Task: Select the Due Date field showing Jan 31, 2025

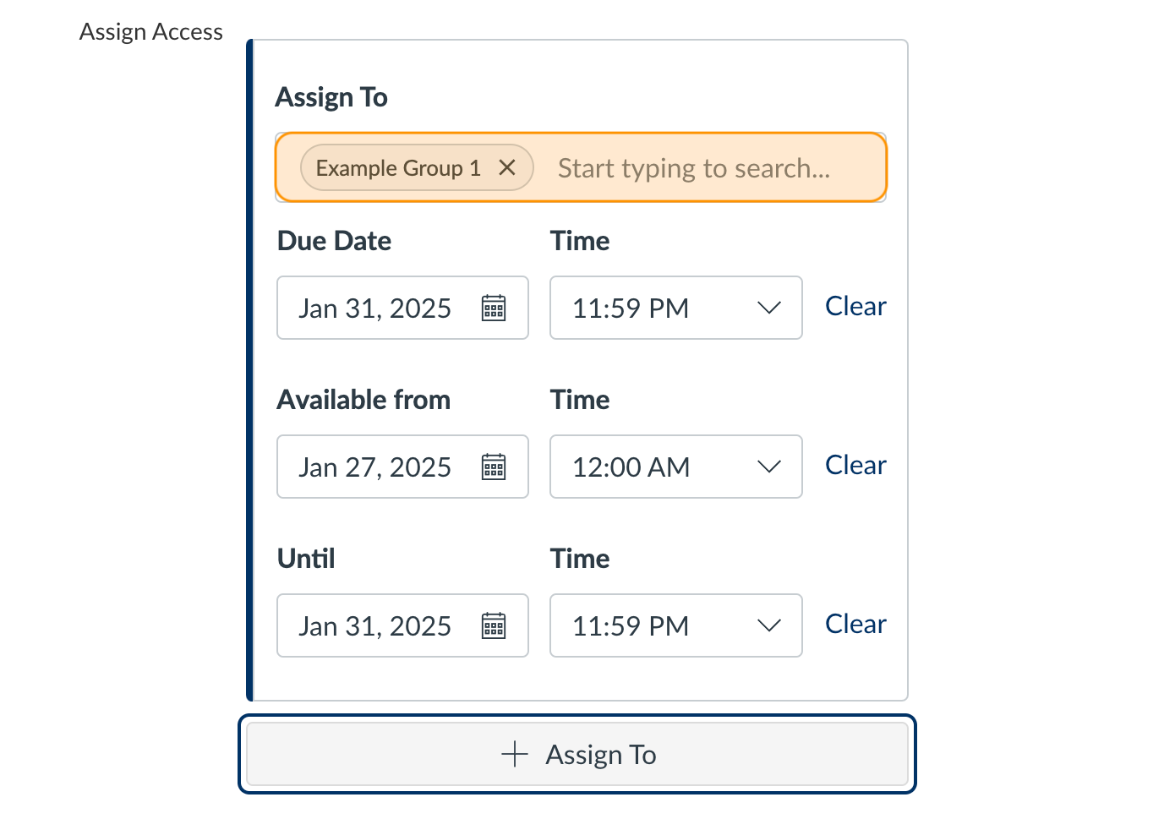Action: pos(376,308)
